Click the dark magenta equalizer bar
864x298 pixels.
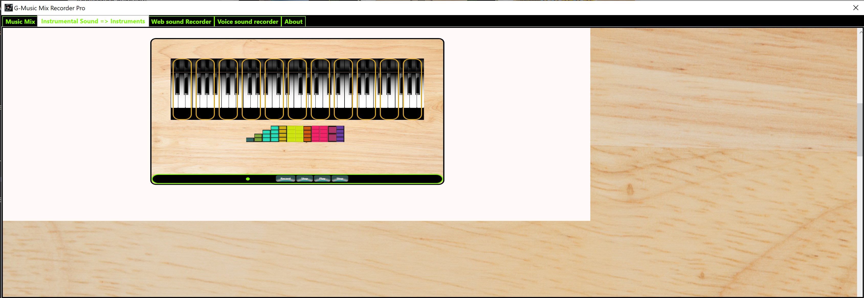(x=332, y=134)
